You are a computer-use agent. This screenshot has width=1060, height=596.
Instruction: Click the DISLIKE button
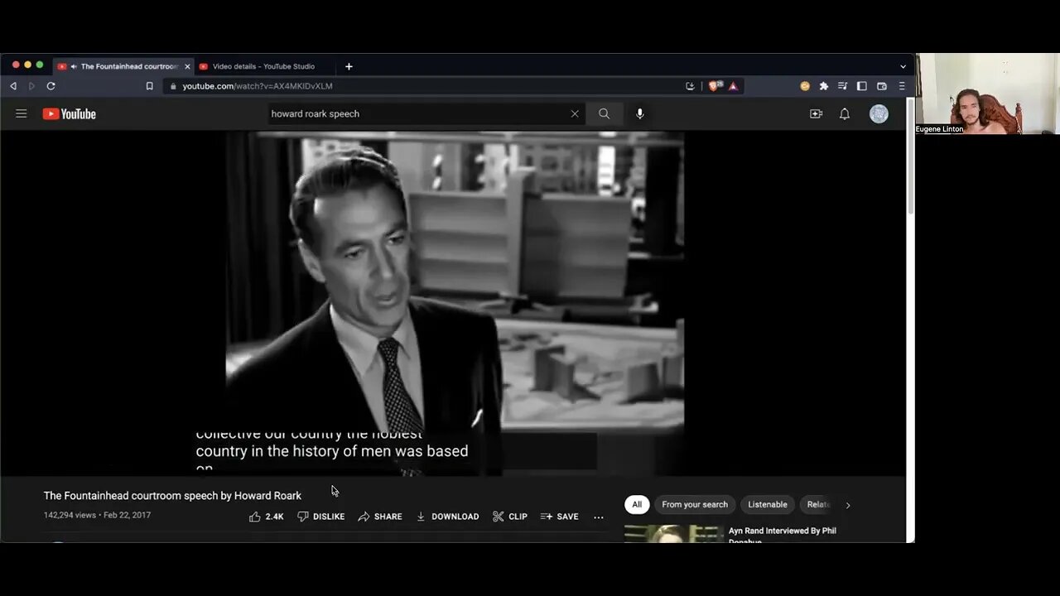(x=321, y=517)
